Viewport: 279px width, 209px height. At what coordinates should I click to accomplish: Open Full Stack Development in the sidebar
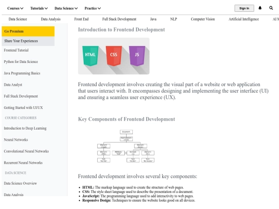(21, 96)
